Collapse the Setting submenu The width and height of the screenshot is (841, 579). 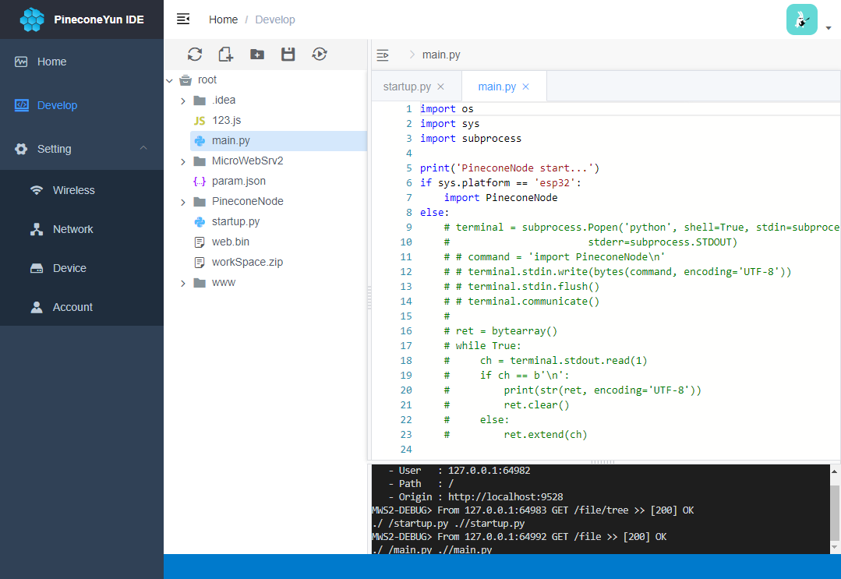[x=82, y=149]
